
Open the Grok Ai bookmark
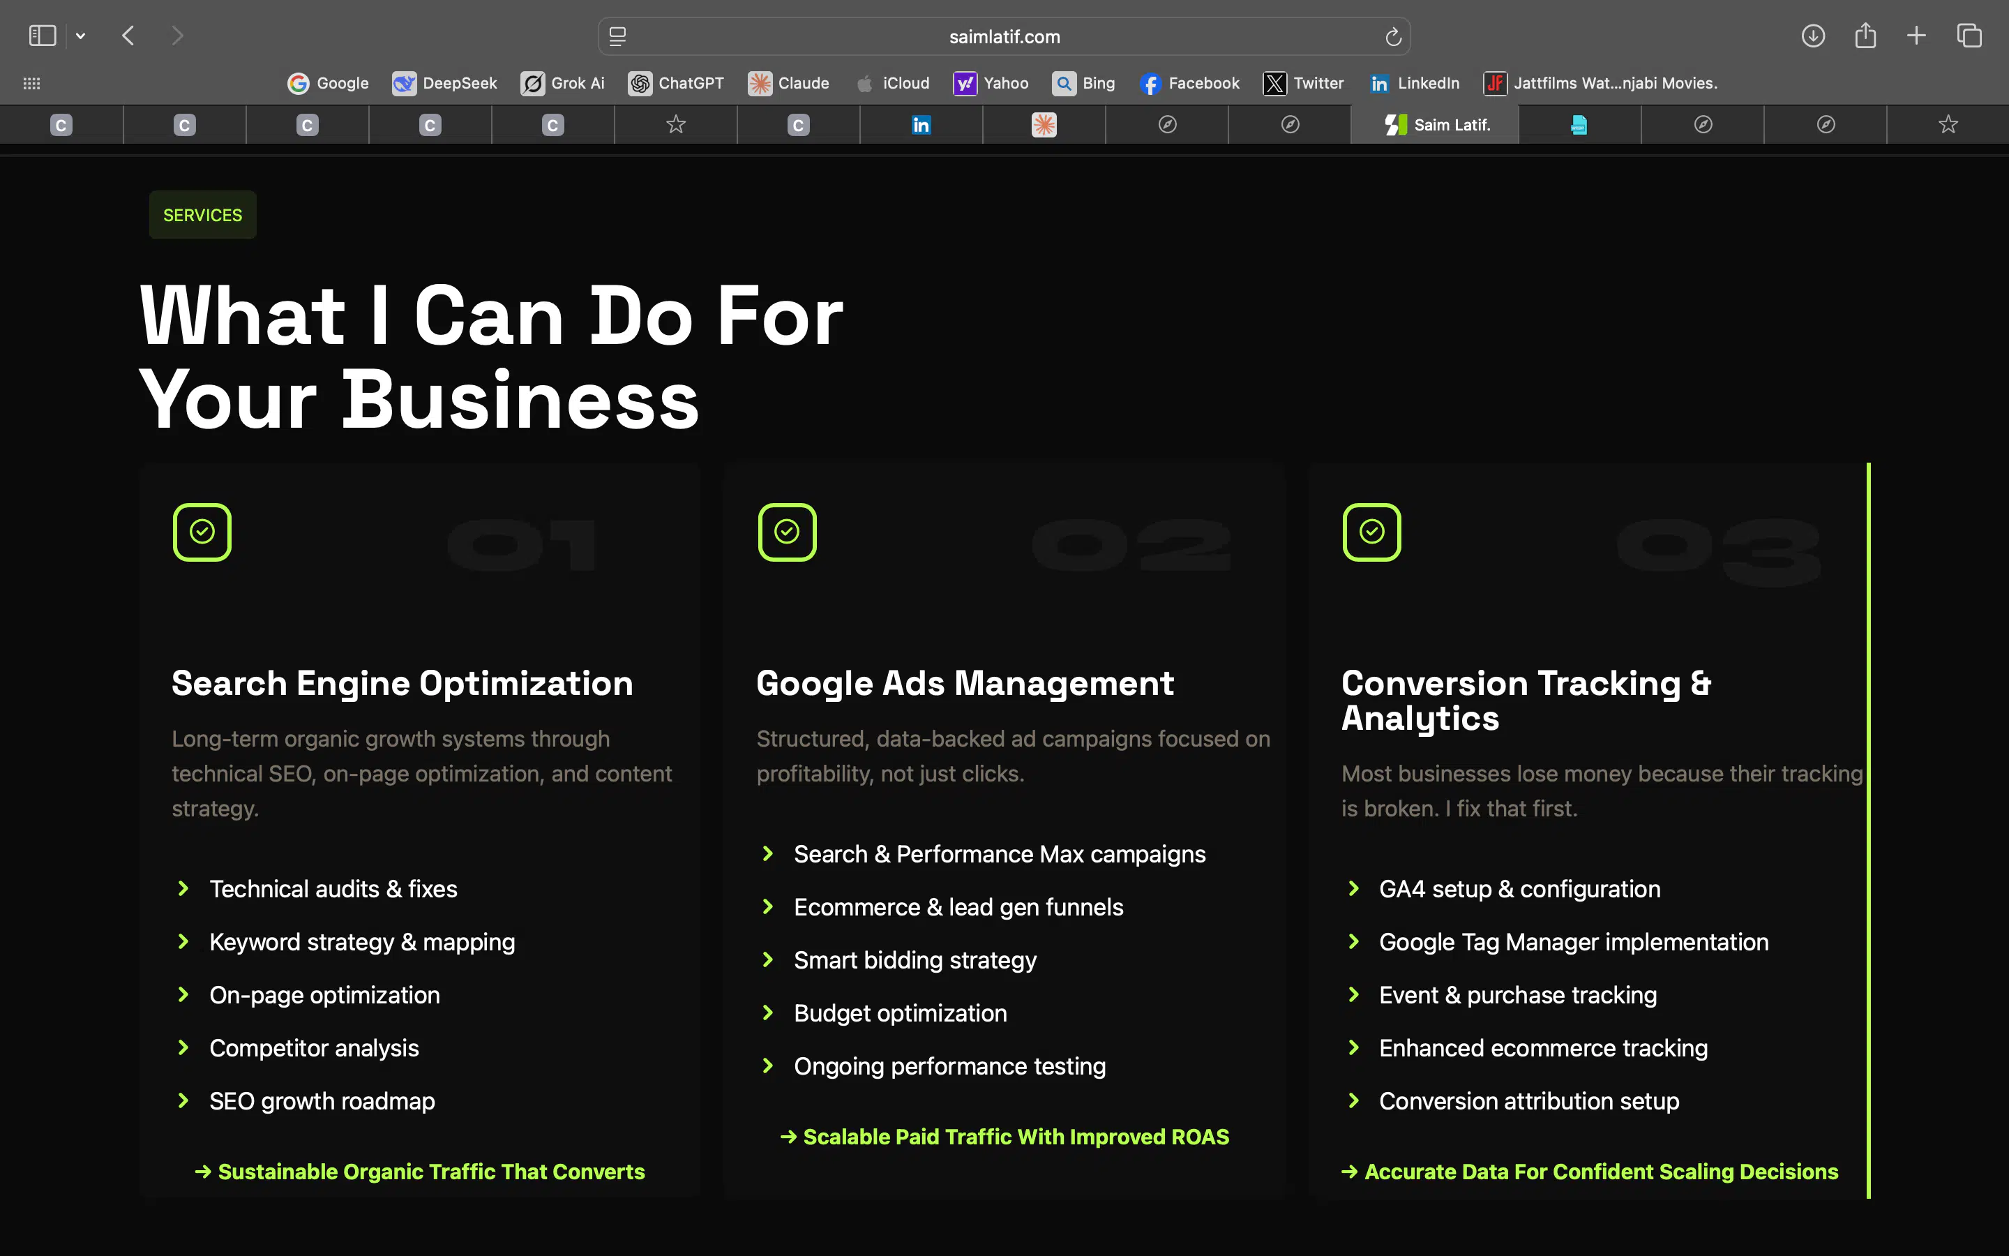(x=563, y=83)
